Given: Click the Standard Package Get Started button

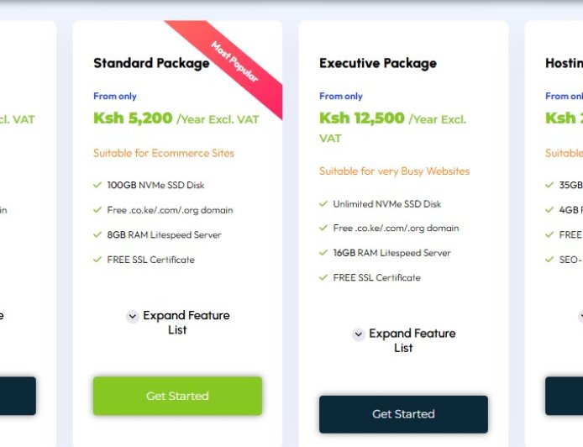Looking at the screenshot, I should [x=177, y=396].
